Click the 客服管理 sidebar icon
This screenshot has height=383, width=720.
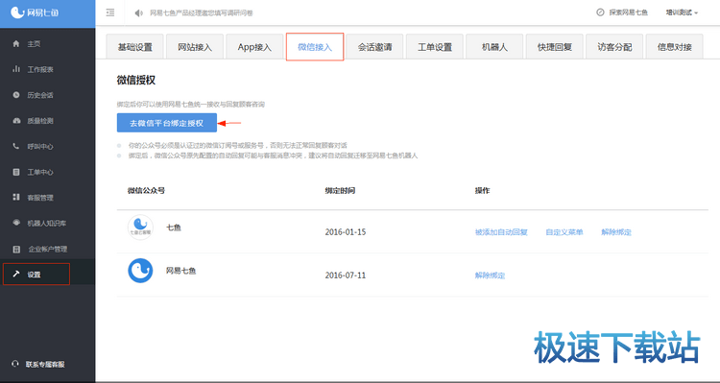(16, 197)
